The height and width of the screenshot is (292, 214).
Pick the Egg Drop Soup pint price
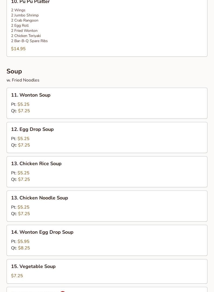point(24,139)
